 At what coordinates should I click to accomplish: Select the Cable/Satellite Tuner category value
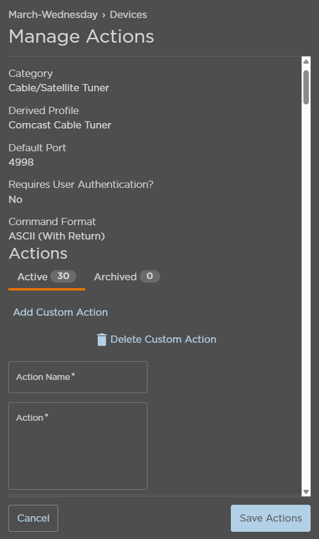[x=59, y=88]
